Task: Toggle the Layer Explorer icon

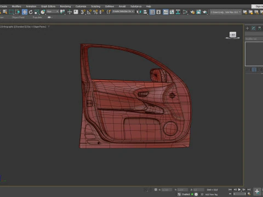Action: coord(158,12)
